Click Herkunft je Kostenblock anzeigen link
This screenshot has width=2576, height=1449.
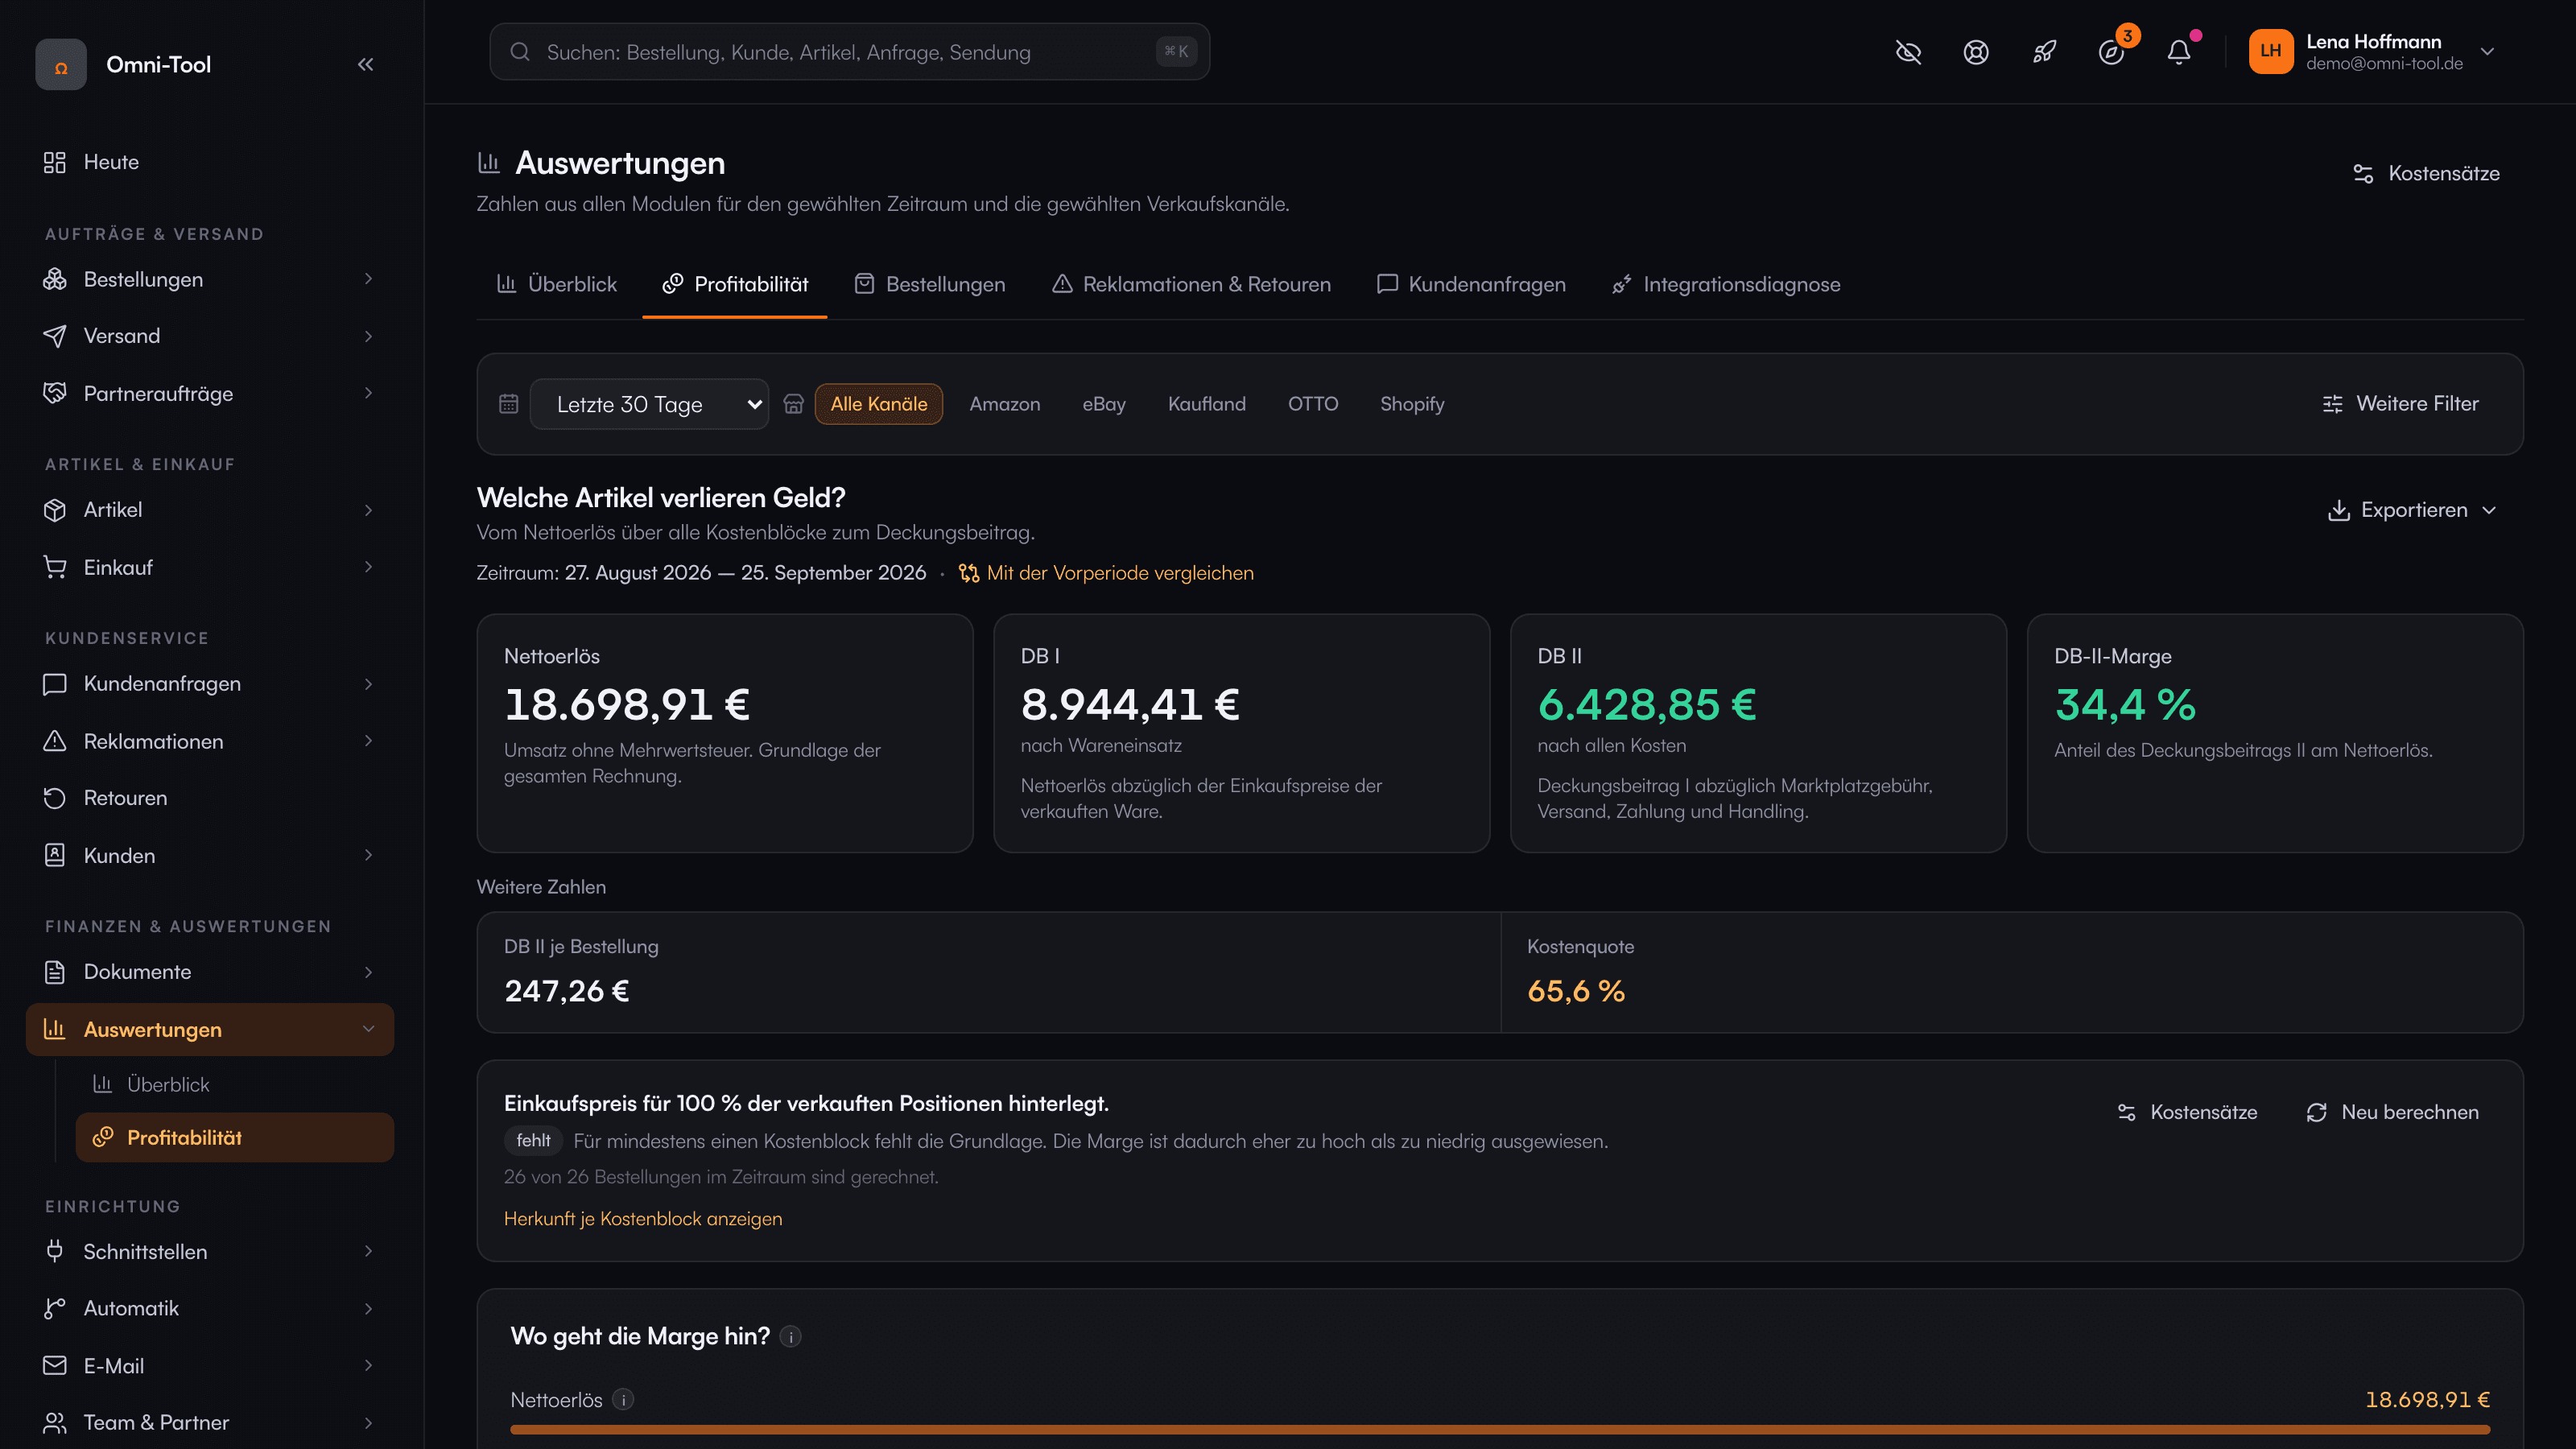(643, 1219)
